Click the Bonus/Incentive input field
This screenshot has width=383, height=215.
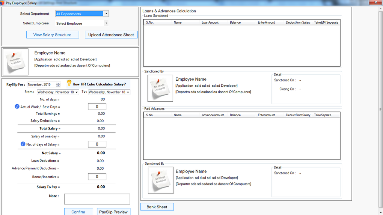click(97, 177)
